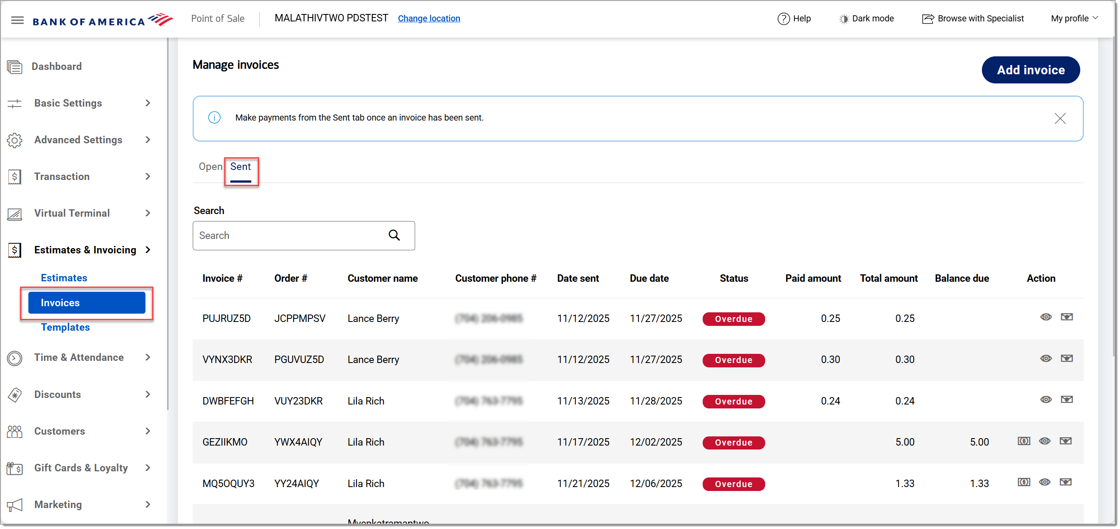View invoice VYNX3DKR with the eye icon

point(1046,359)
